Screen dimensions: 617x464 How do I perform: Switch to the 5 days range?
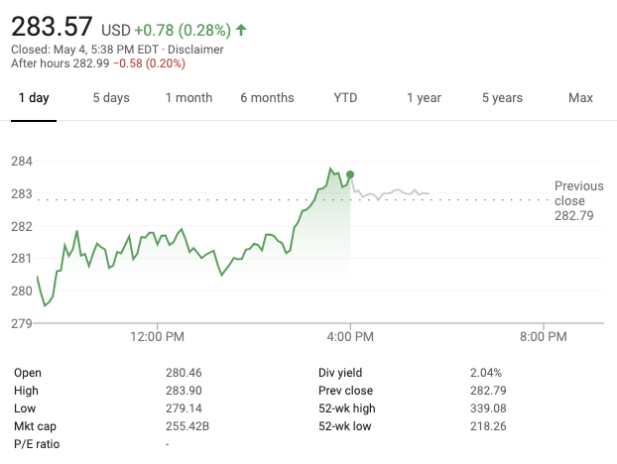[x=111, y=98]
